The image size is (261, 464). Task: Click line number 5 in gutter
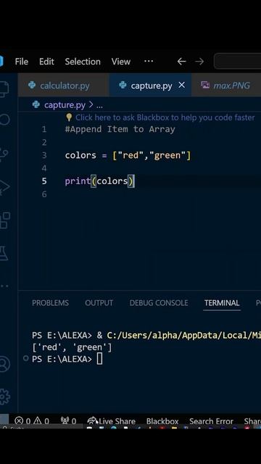point(44,181)
